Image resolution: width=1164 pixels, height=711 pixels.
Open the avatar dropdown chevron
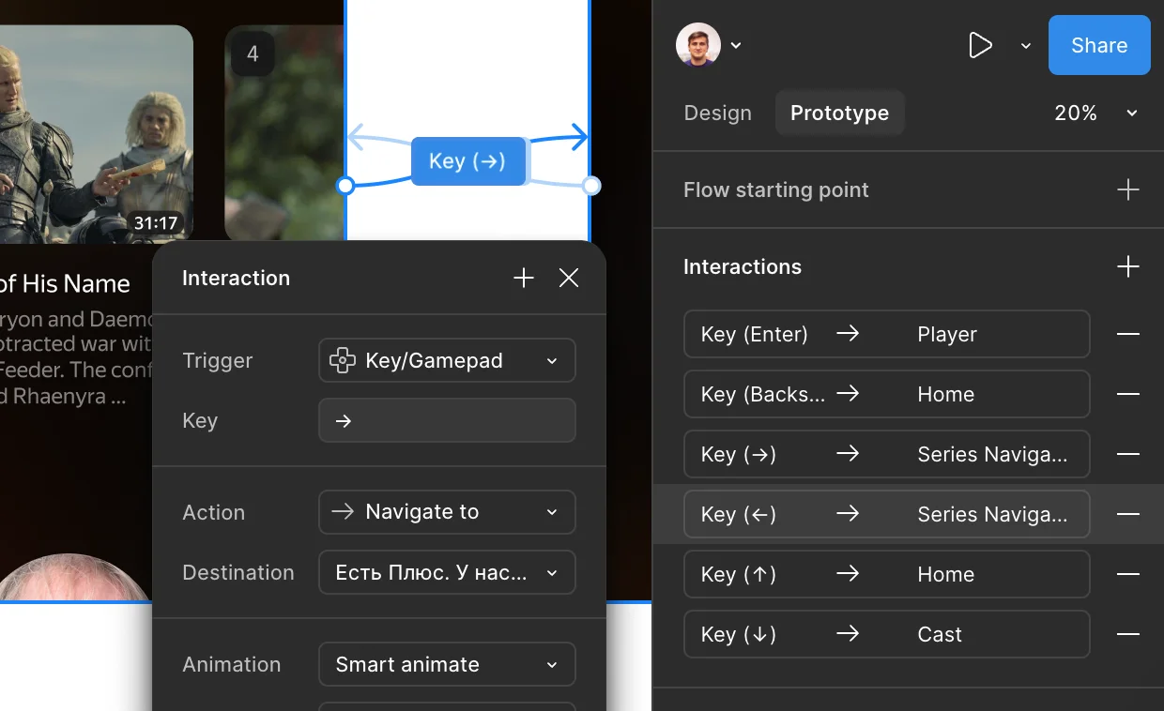coord(736,45)
